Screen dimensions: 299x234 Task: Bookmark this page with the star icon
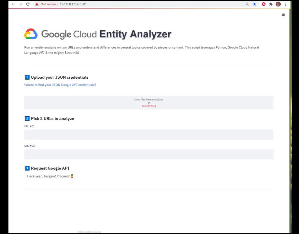click(x=255, y=4)
